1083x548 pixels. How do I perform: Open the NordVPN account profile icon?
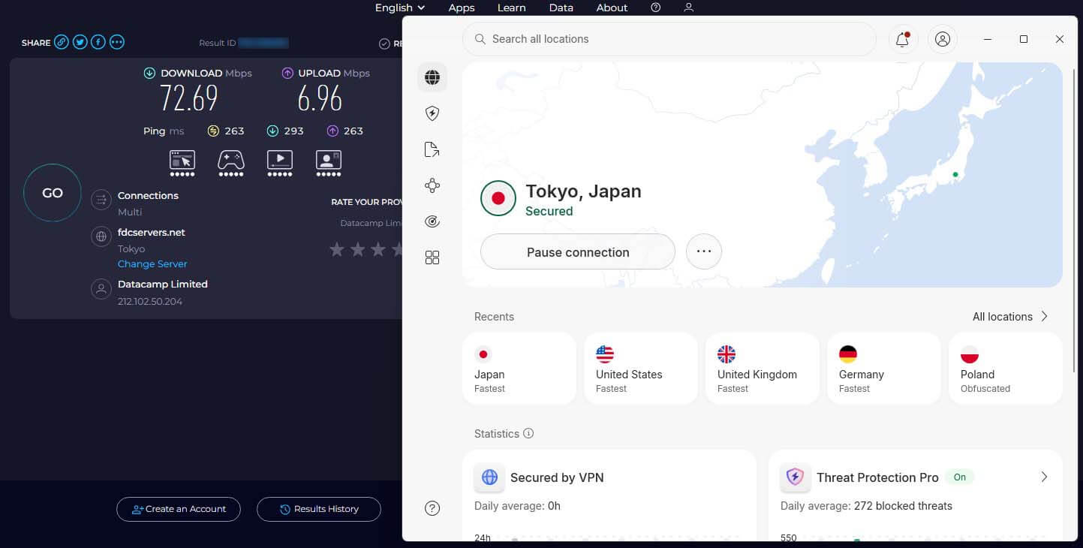click(x=943, y=39)
